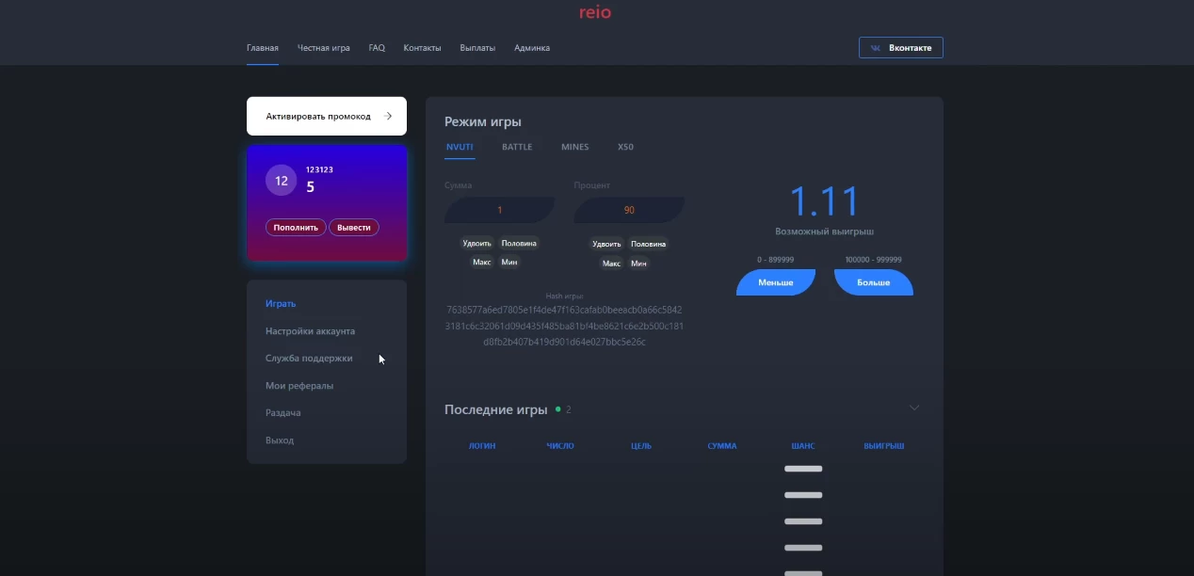Viewport: 1194px width, 576px height.
Task: Click Половина under the Сумма field
Action: [x=519, y=243]
